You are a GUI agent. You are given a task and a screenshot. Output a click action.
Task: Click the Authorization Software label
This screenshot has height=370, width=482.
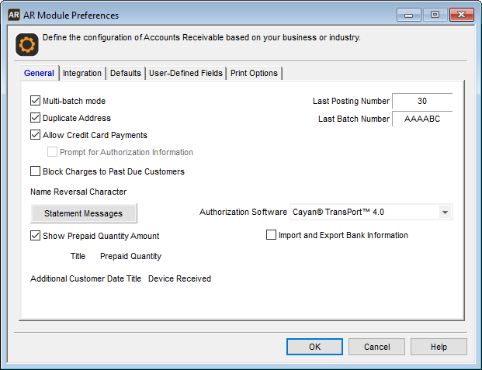243,212
